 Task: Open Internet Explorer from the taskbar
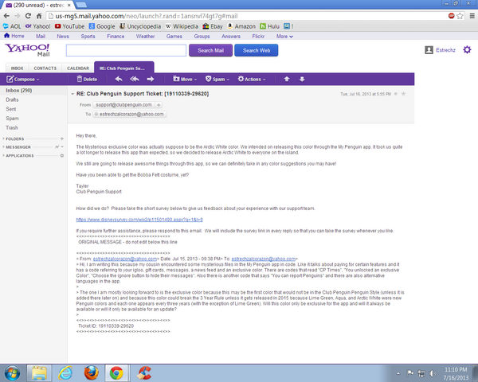[65, 373]
